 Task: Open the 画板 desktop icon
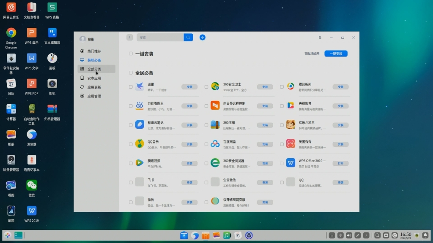(52, 58)
